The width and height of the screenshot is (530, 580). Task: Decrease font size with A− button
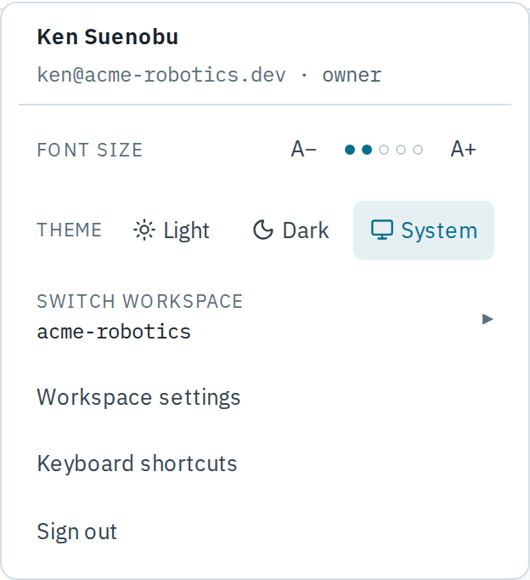(303, 150)
